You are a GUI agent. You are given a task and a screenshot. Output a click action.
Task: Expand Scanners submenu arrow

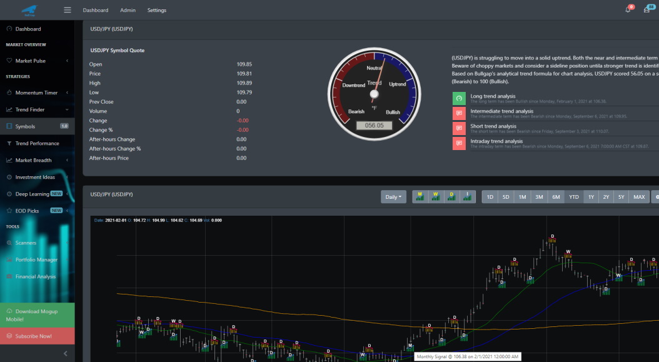[x=68, y=243]
